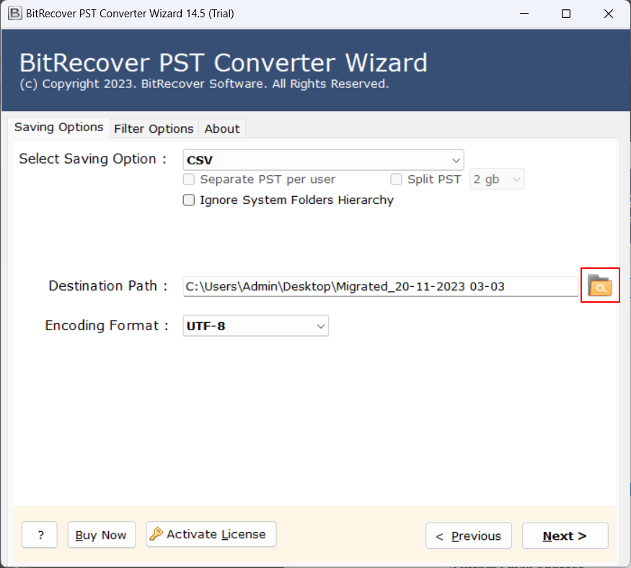Open the 2 gb split size dropdown
The height and width of the screenshot is (568, 631).
(497, 179)
